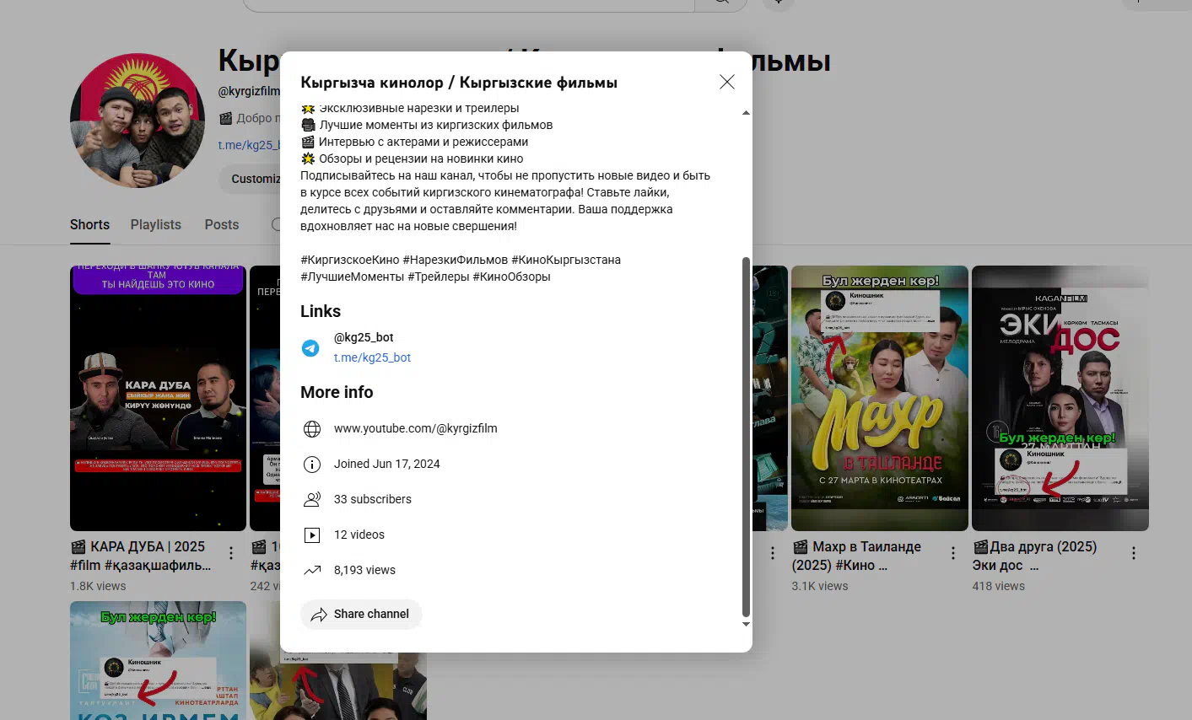Image resolution: width=1192 pixels, height=720 pixels.
Task: Click the 'More info' heading
Action: [337, 392]
